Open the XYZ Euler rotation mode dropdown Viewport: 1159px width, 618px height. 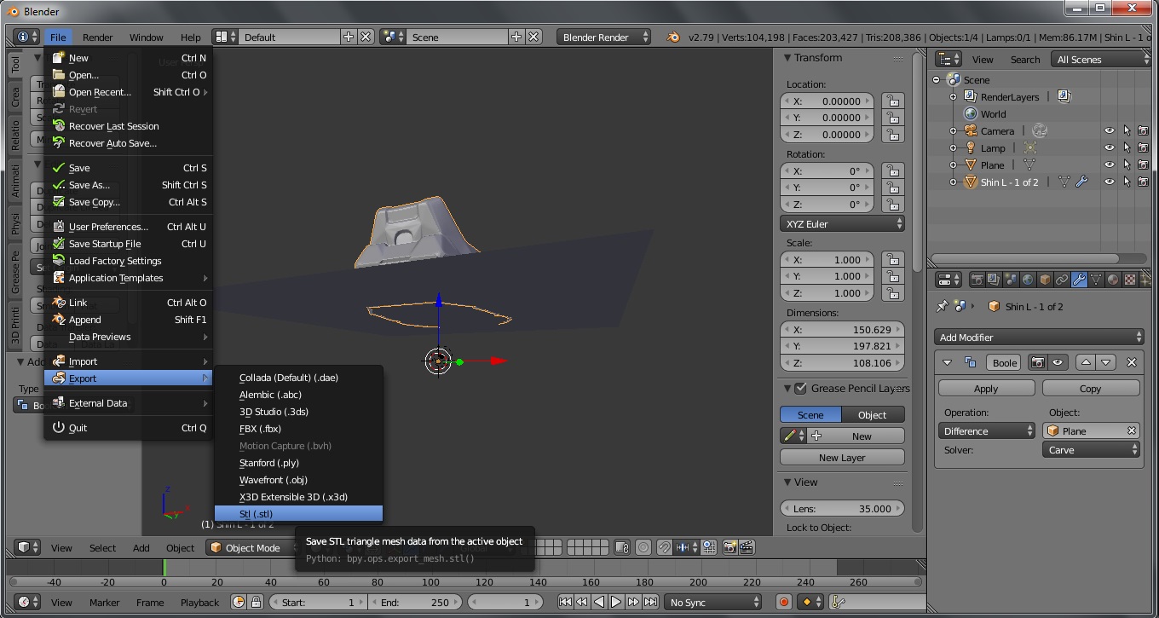pos(842,223)
